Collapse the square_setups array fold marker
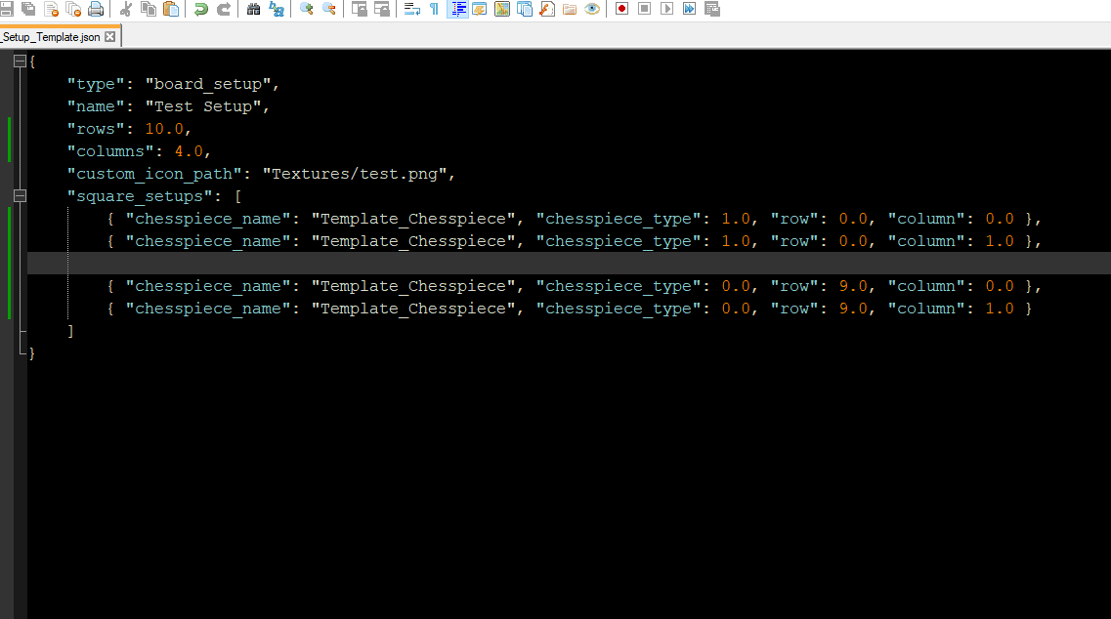This screenshot has height=619, width=1111. [20, 196]
